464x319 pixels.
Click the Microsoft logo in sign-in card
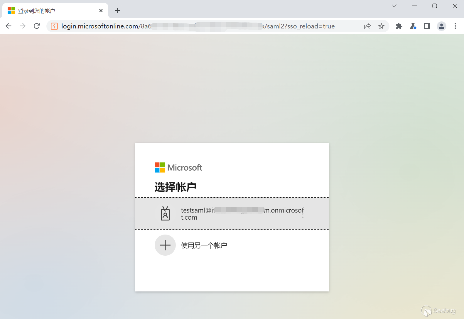tap(178, 168)
